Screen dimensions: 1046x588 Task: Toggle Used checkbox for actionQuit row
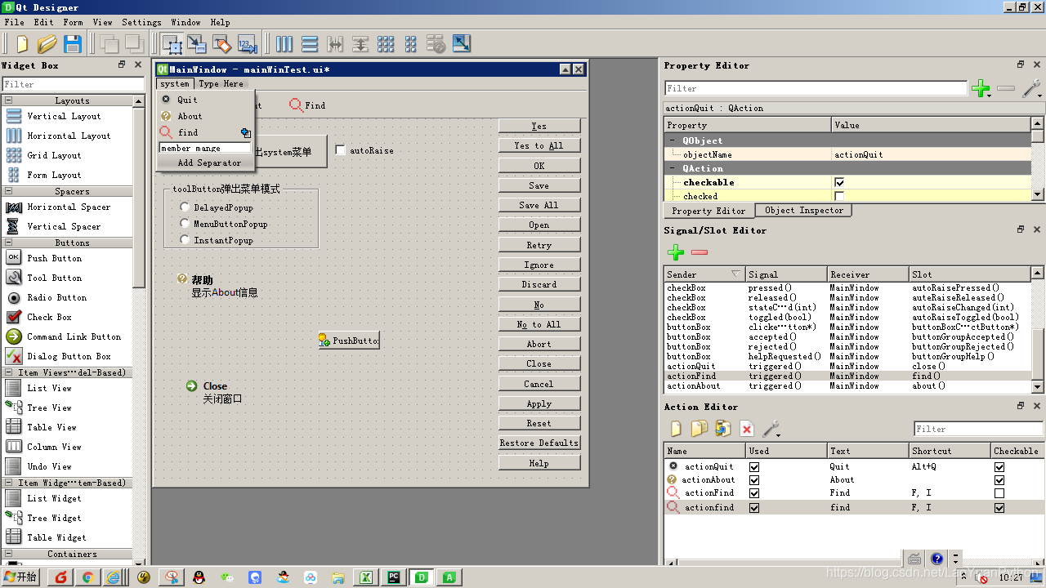coord(754,467)
